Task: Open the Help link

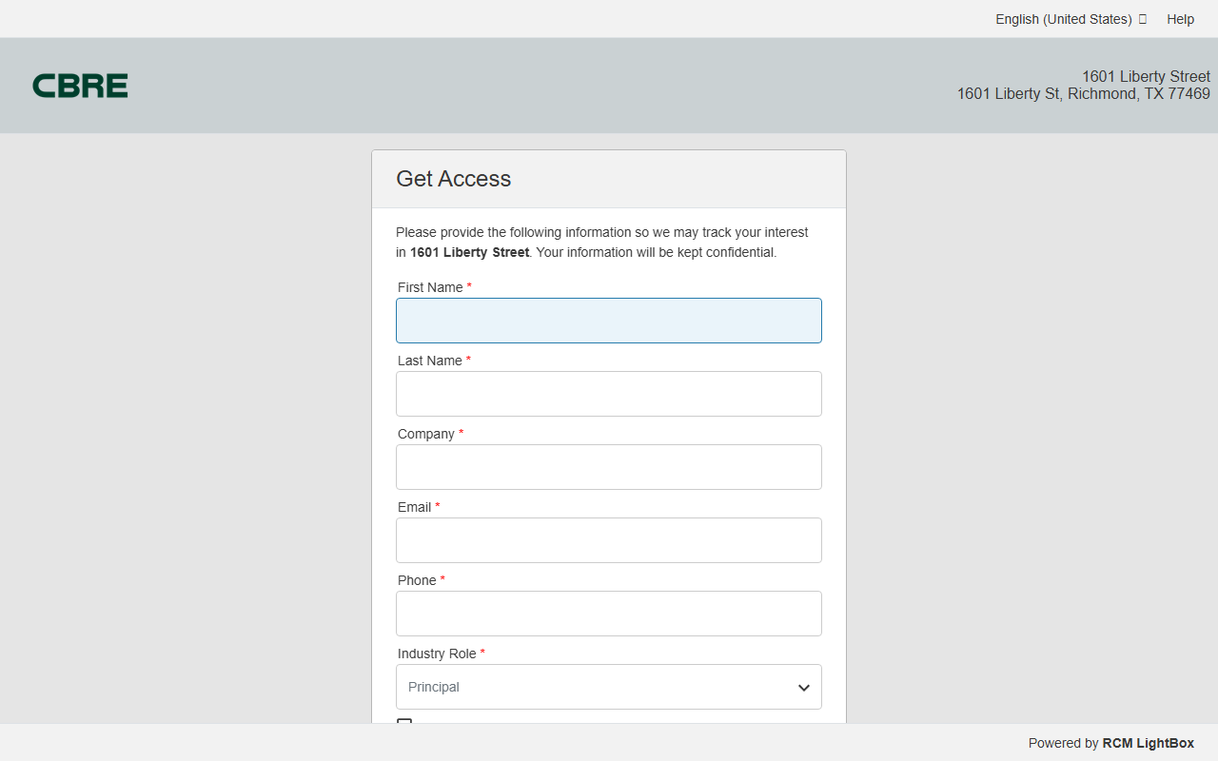Action: [x=1180, y=19]
